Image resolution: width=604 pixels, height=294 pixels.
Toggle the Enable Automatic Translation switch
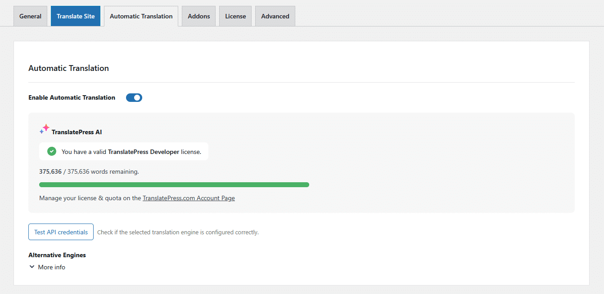(x=134, y=97)
